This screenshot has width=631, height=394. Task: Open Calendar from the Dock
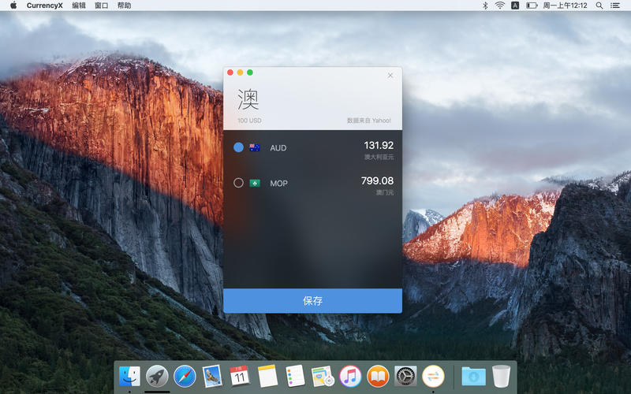click(x=240, y=377)
